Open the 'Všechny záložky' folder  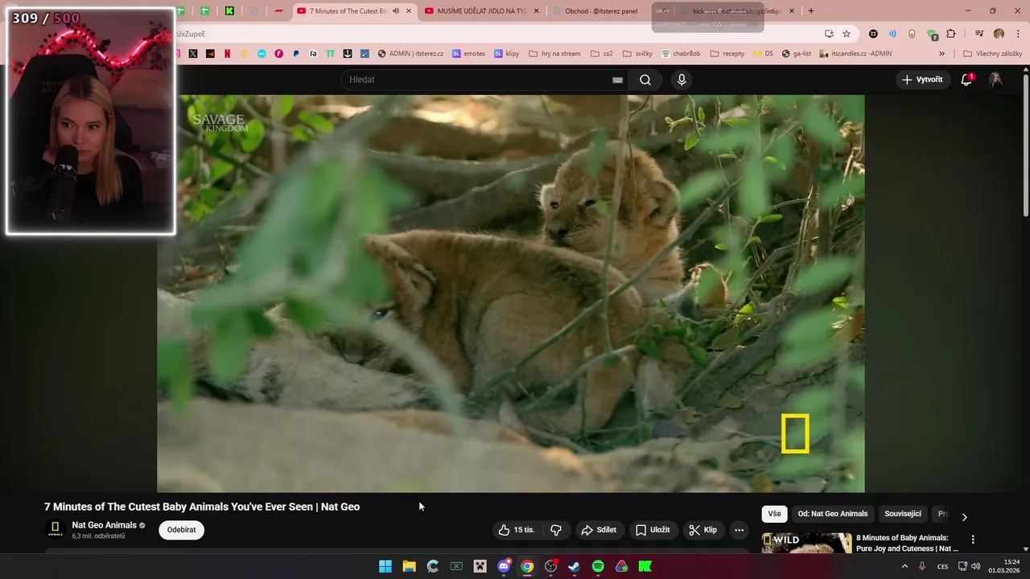[993, 54]
